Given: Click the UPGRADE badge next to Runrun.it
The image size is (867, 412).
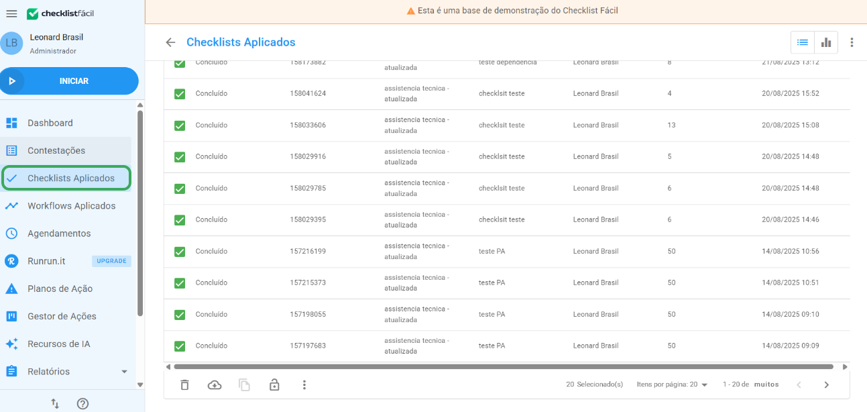Looking at the screenshot, I should [x=111, y=260].
